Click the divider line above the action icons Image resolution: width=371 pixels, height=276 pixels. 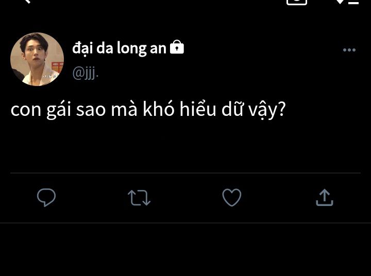coord(185,173)
